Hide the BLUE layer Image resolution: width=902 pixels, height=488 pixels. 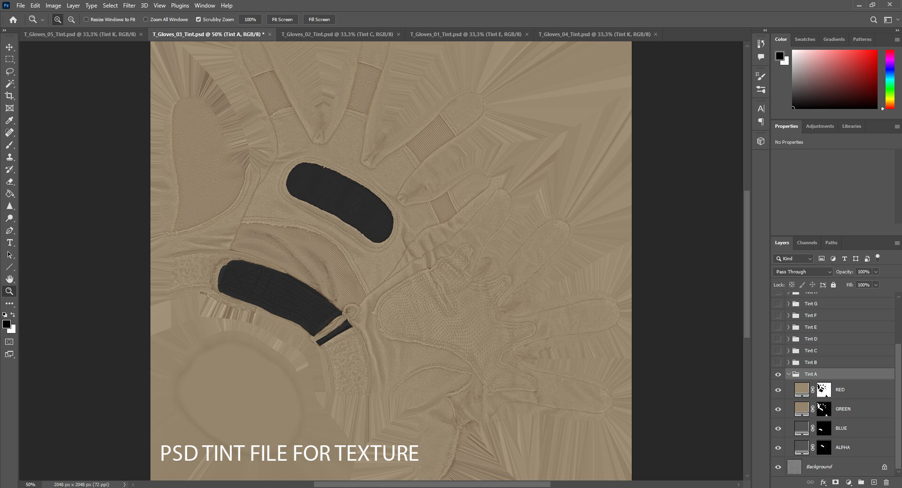click(778, 428)
